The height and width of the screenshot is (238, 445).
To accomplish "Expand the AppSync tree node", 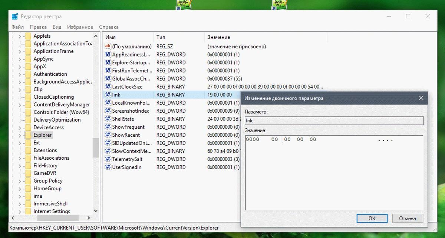I will [x=20, y=59].
